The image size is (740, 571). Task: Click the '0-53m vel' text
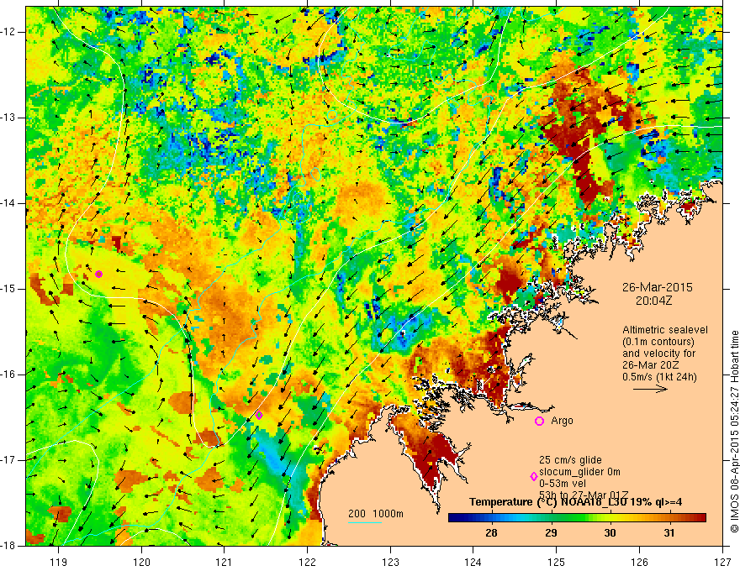coord(563,484)
